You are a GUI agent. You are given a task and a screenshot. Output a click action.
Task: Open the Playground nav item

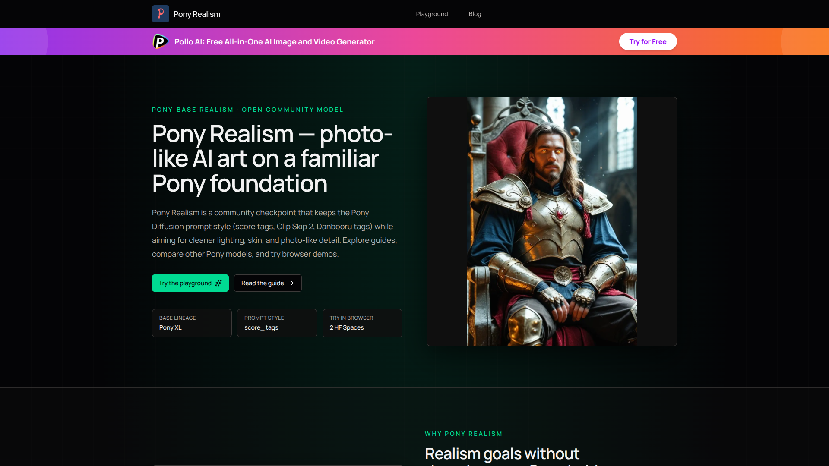(x=432, y=14)
